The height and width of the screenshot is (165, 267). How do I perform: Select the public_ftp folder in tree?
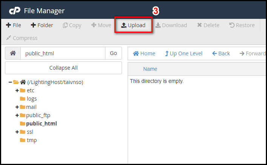(x=38, y=115)
